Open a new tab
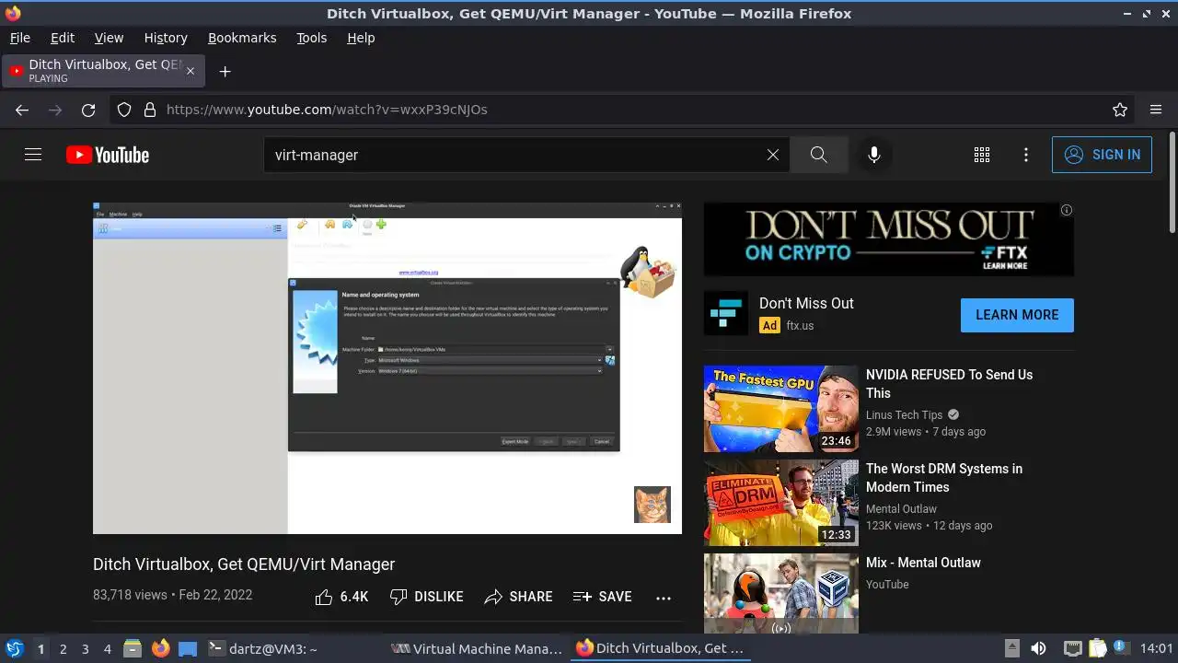Screen dimensions: 1178x663 point(225,71)
